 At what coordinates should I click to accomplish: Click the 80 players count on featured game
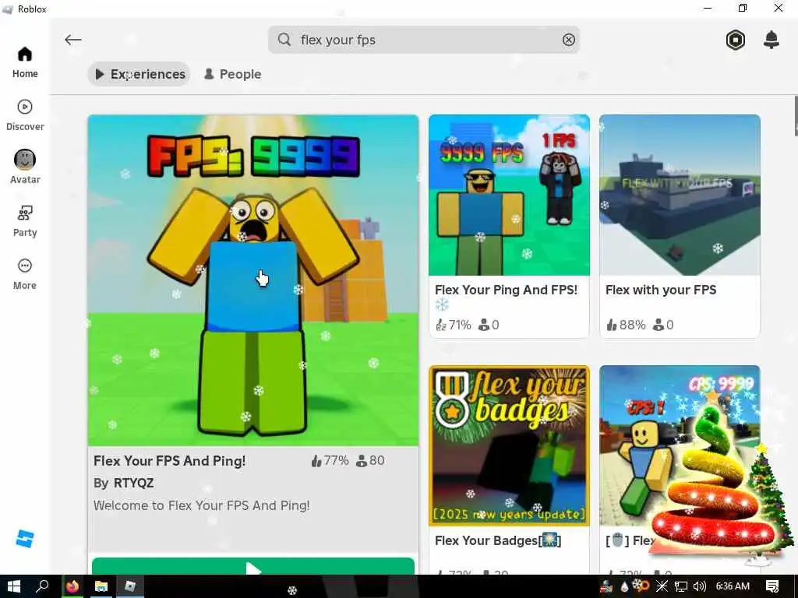tap(370, 461)
